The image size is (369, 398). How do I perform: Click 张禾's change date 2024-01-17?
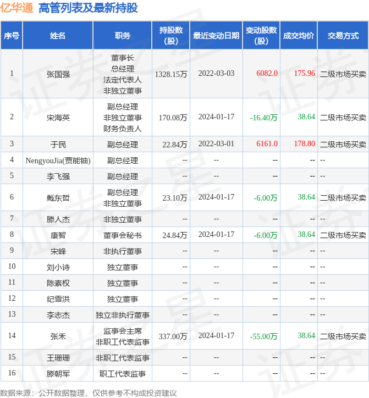point(216,335)
